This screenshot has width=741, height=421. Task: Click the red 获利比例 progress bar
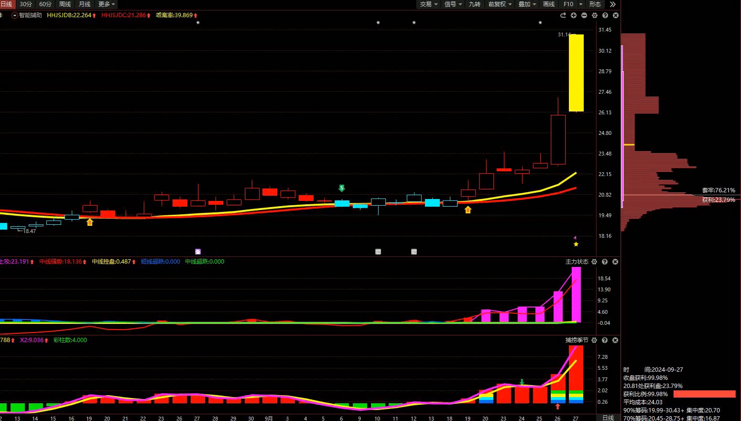705,394
